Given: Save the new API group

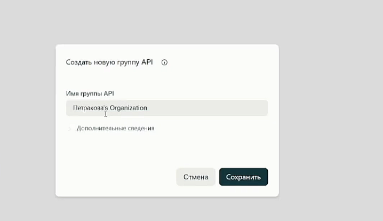Looking at the screenshot, I should pyautogui.click(x=243, y=177).
